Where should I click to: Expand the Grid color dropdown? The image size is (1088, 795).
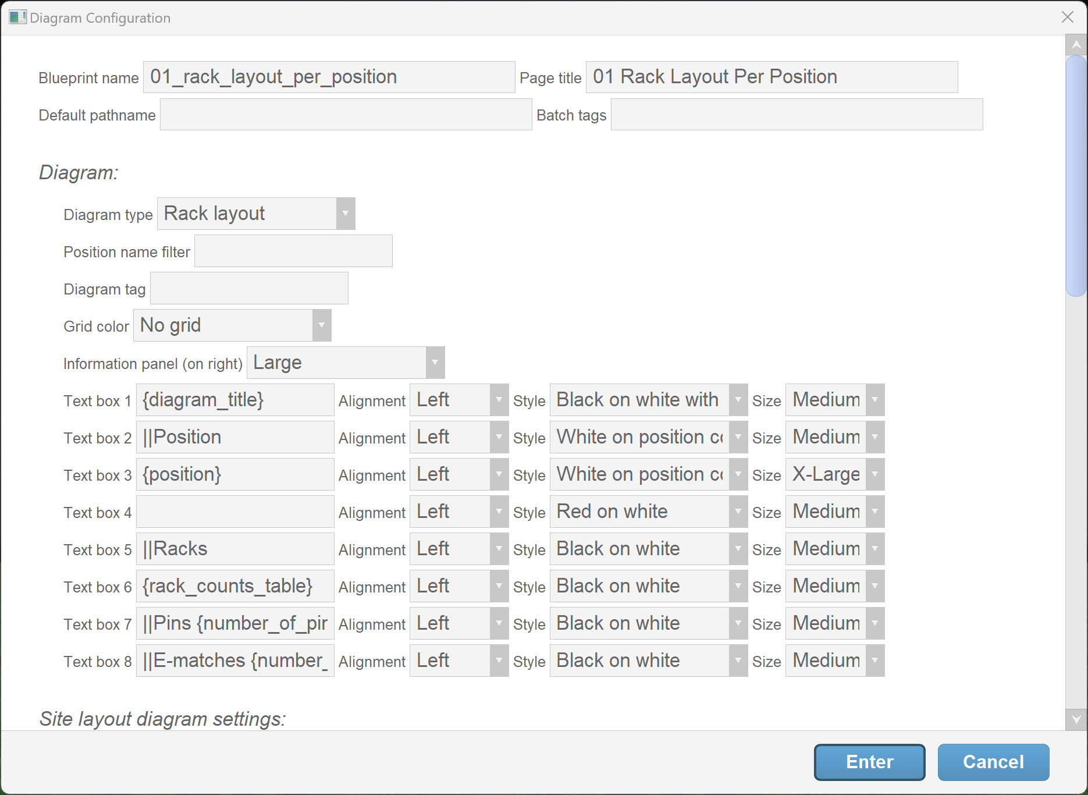pyautogui.click(x=321, y=325)
